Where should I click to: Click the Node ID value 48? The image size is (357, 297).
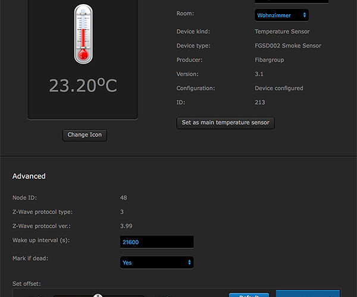[123, 198]
